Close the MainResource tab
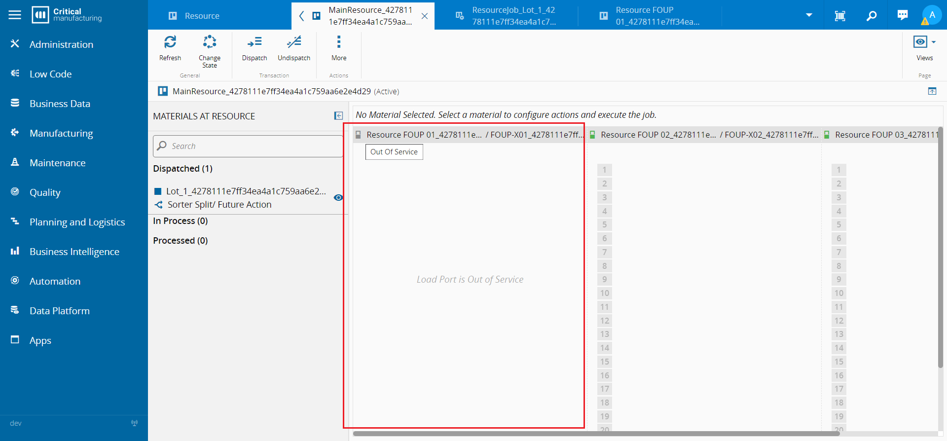The image size is (947, 441). pyautogui.click(x=424, y=16)
